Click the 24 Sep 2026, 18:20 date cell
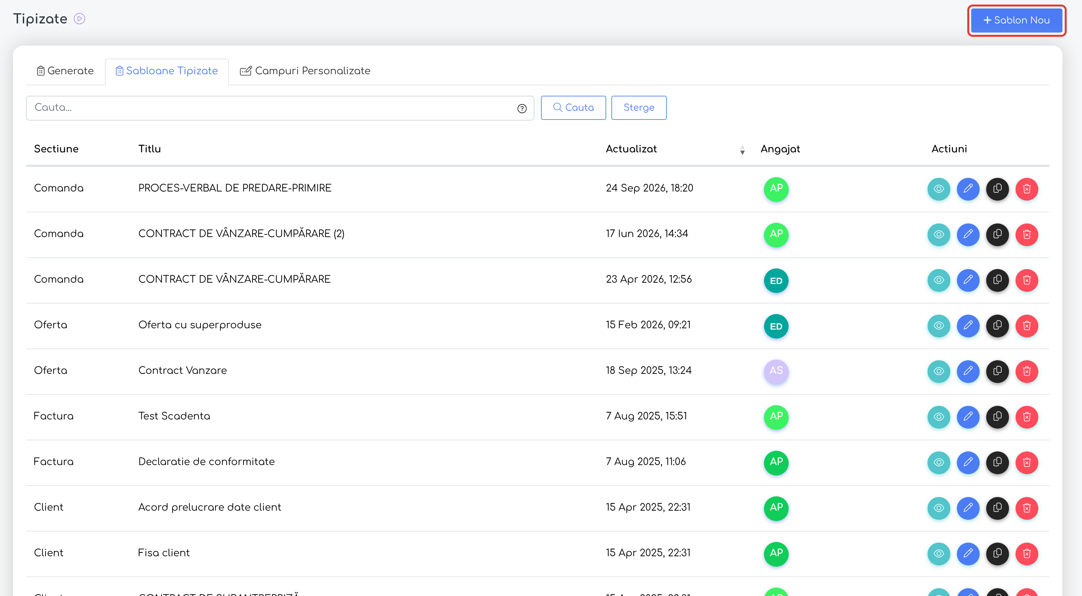 click(x=650, y=188)
